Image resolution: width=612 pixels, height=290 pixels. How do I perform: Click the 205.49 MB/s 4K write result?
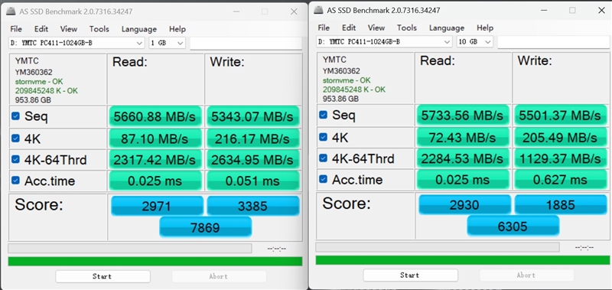point(561,137)
